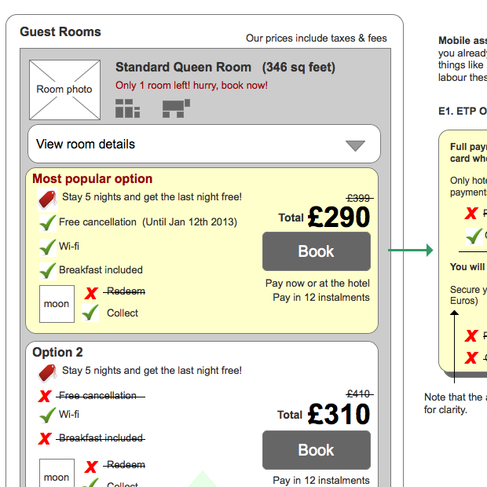
Task: Click the Wi-fi checkmark in Option 2
Action: click(47, 416)
